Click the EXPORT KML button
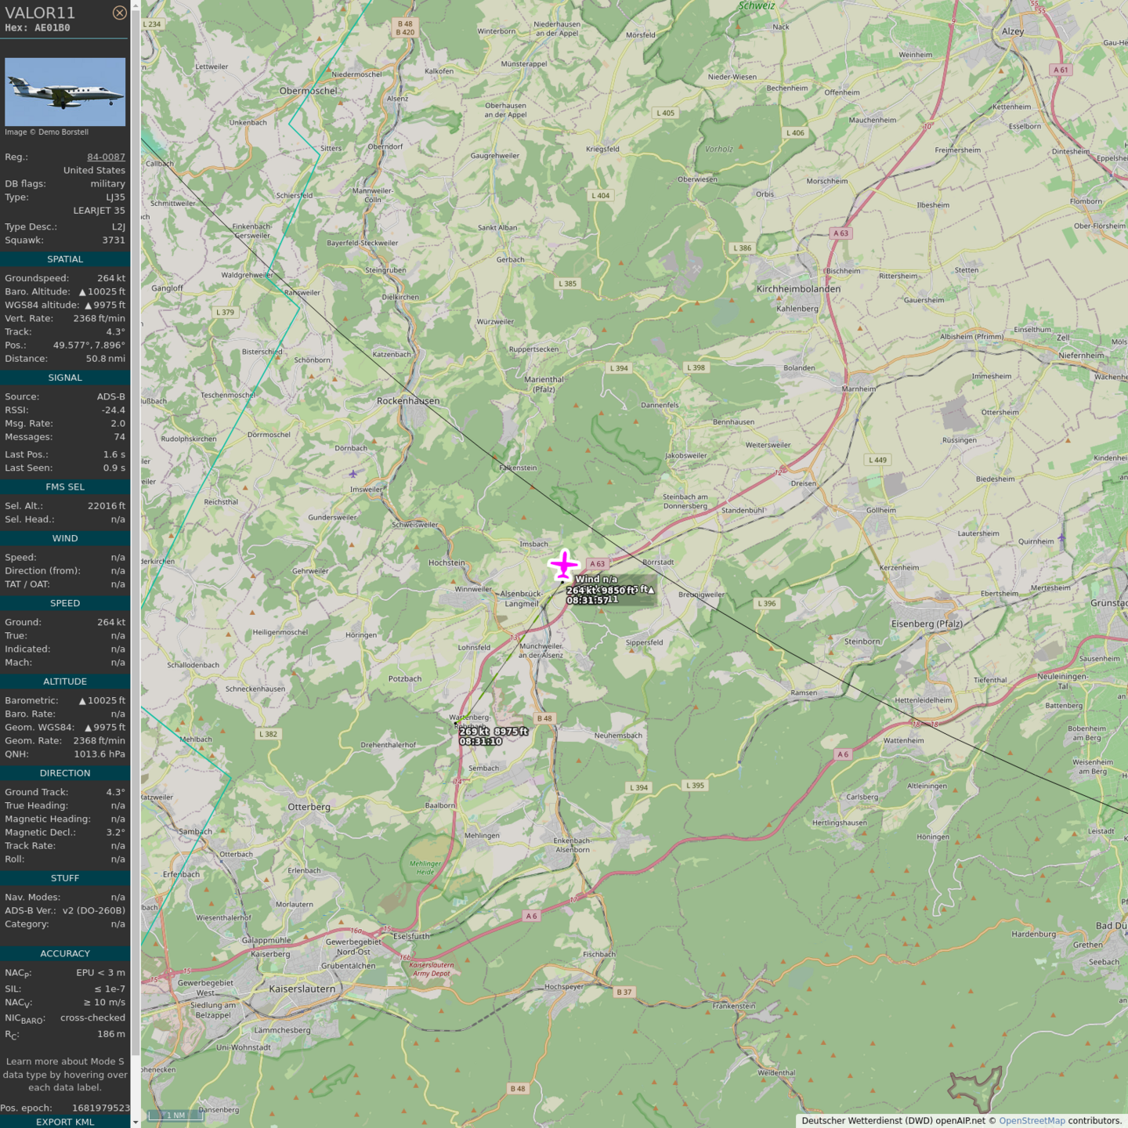1128x1128 pixels. click(x=65, y=1122)
